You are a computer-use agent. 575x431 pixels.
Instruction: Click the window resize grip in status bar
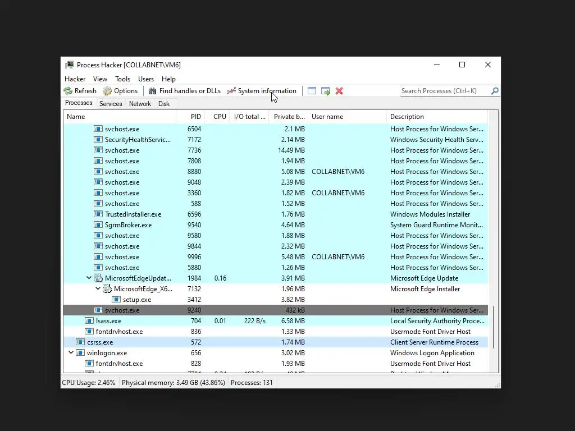click(x=498, y=385)
